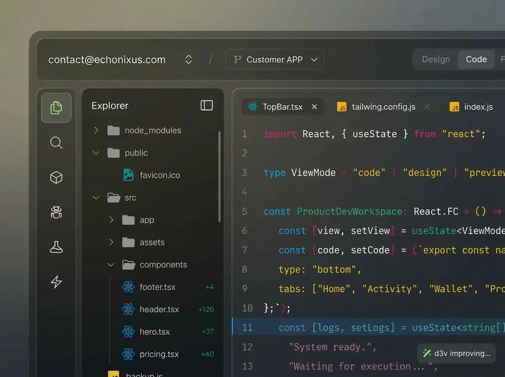505x377 pixels.
Task: Open the Debug bug icon in sidebar
Action: pos(56,212)
